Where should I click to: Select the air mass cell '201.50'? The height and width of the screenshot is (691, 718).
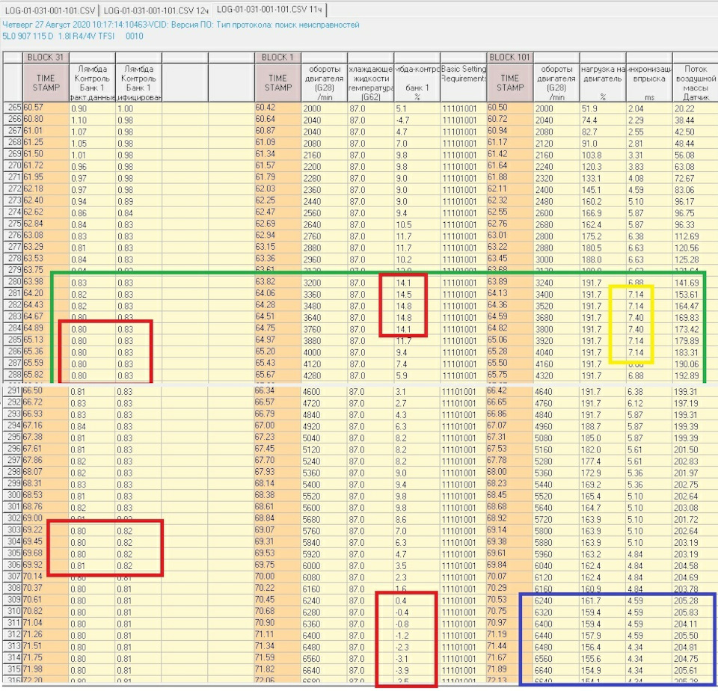pos(695,449)
